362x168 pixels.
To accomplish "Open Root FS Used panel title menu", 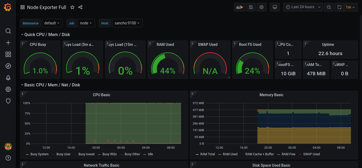I will point(250,45).
